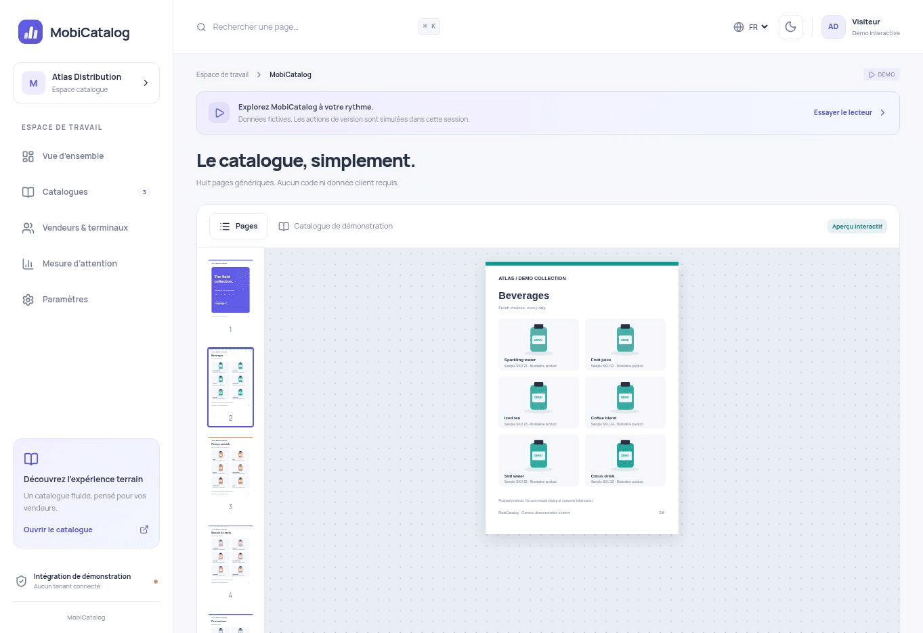Click the Catalogues count badge 3
923x633 pixels.
click(x=144, y=192)
